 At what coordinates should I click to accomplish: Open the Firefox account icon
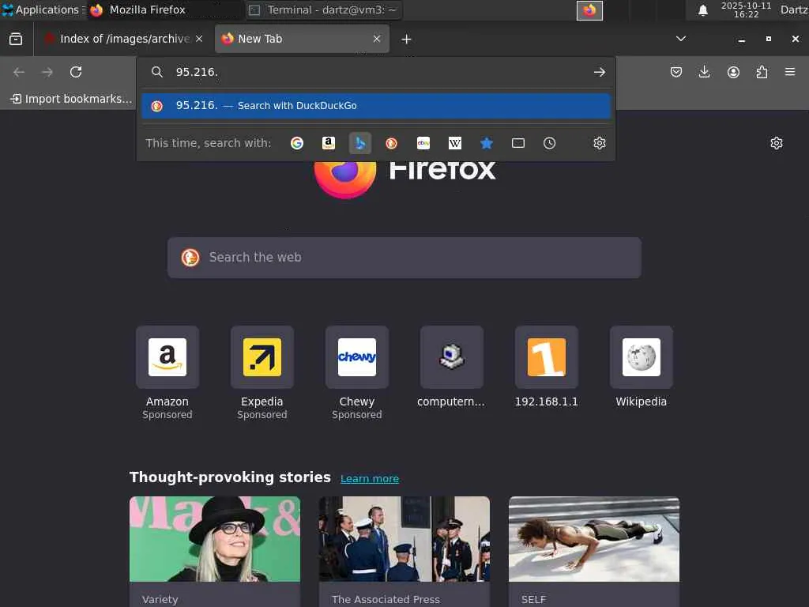point(733,72)
